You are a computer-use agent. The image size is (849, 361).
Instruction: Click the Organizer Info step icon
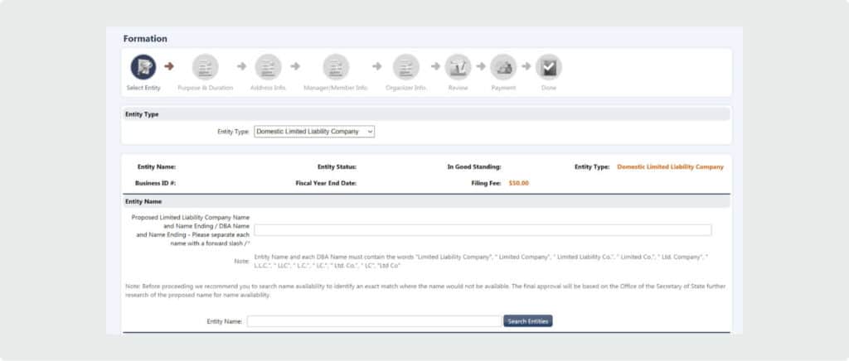click(406, 67)
